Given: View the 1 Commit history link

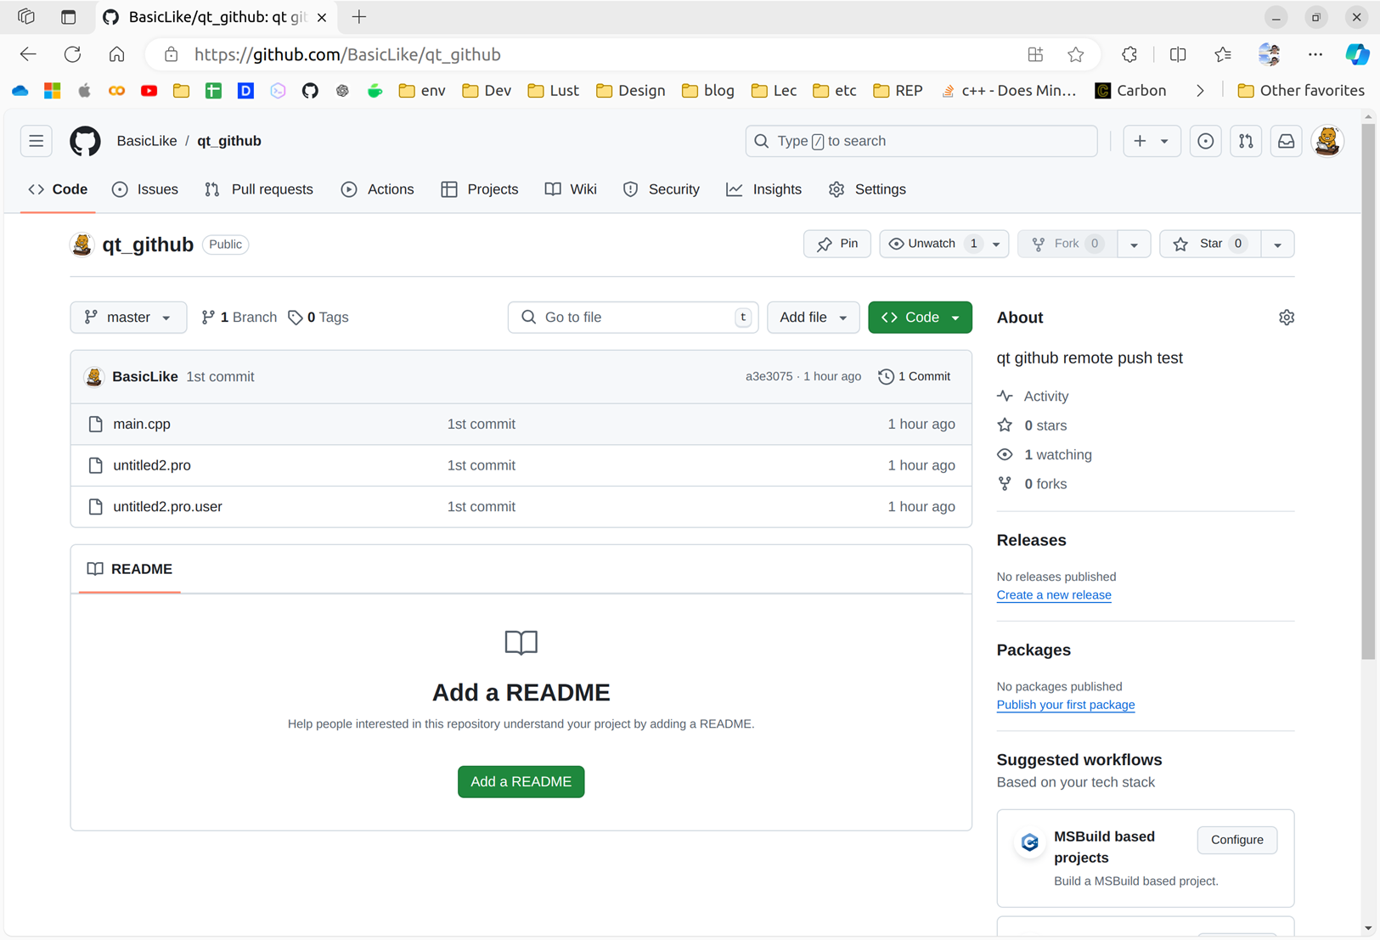Looking at the screenshot, I should (x=915, y=376).
